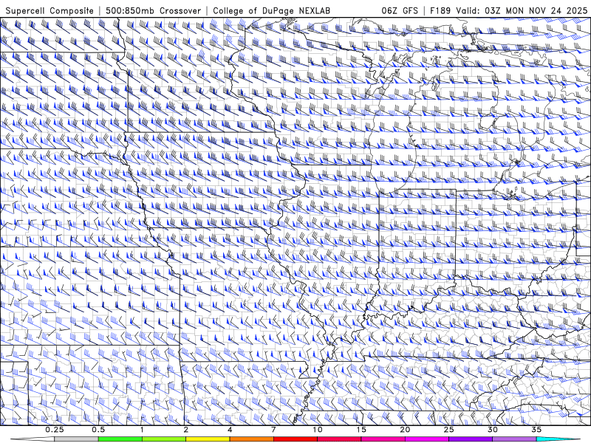Select the green 0.5–1 color bar segment
The height and width of the screenshot is (443, 591).
pyautogui.click(x=120, y=439)
